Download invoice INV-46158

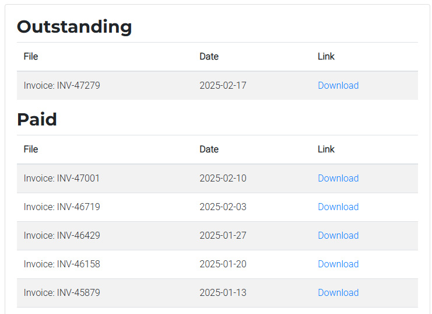tap(338, 264)
